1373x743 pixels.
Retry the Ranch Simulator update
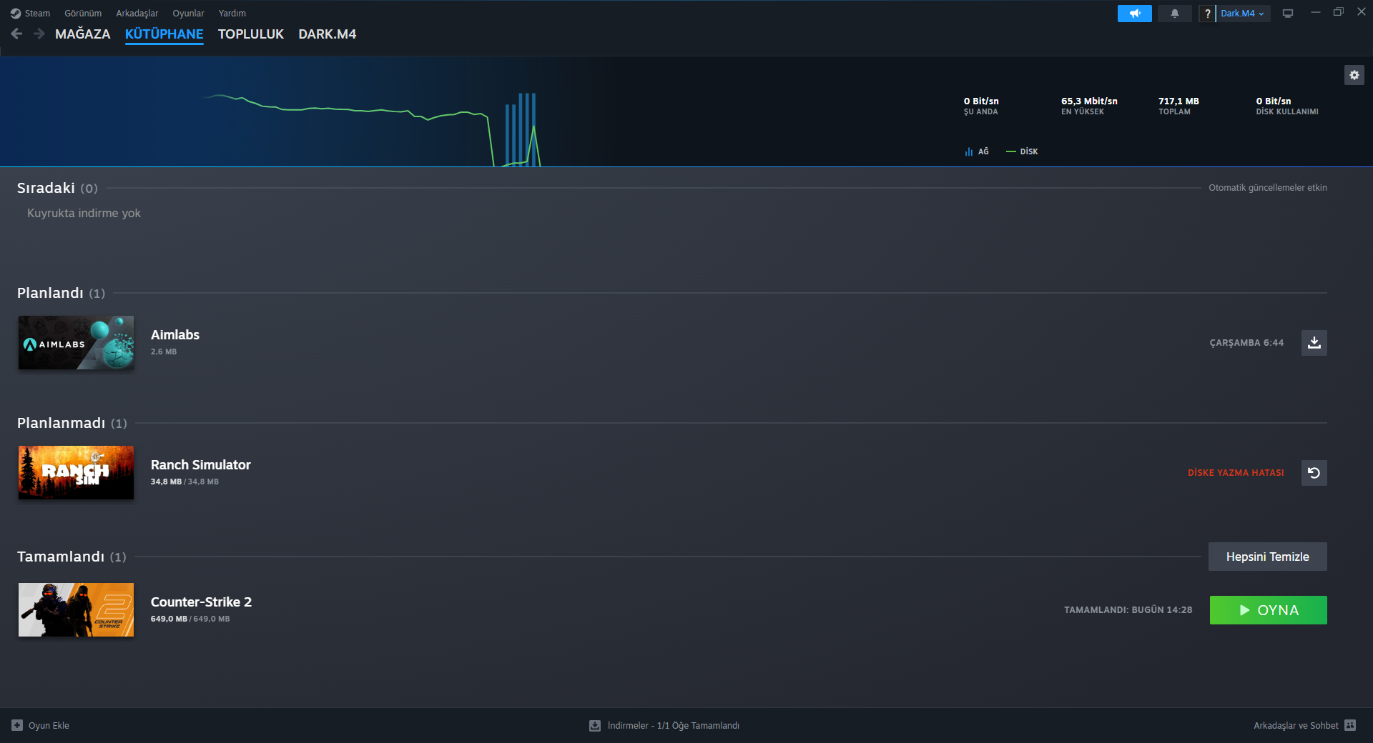(1314, 473)
